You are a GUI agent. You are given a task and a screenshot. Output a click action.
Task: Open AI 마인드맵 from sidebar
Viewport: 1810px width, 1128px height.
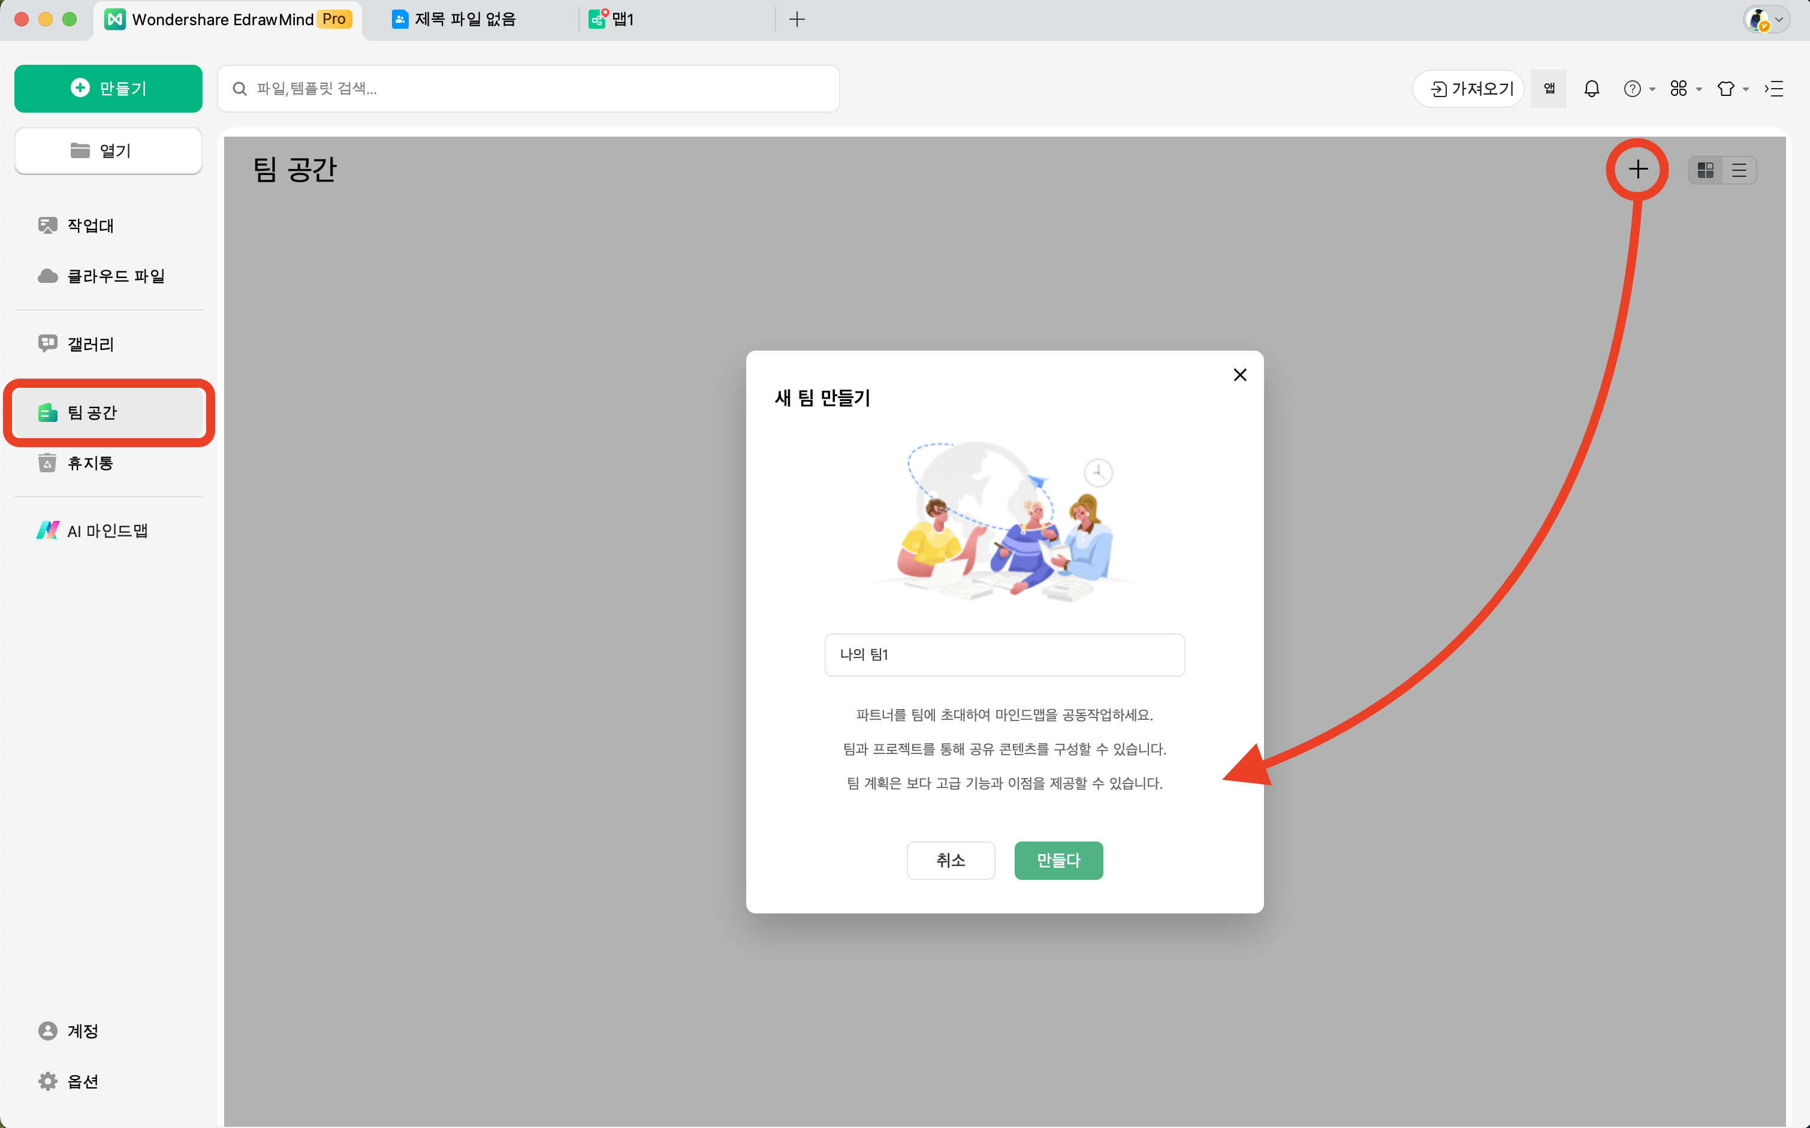(x=107, y=530)
